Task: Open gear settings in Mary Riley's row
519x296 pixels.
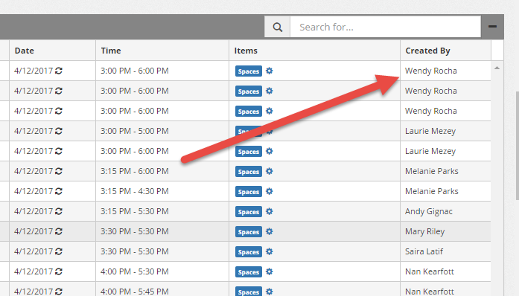Action: 270,231
